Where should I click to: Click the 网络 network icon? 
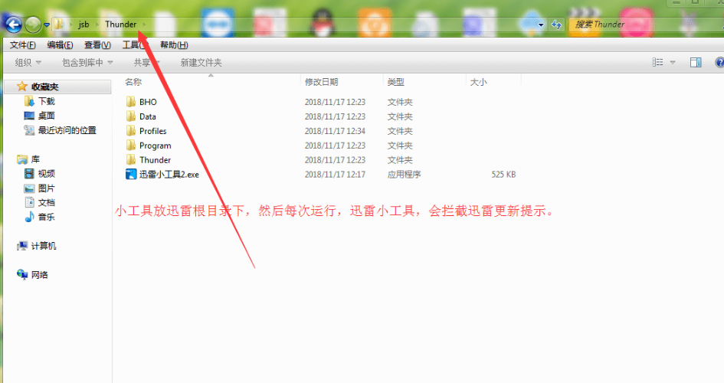(x=21, y=274)
